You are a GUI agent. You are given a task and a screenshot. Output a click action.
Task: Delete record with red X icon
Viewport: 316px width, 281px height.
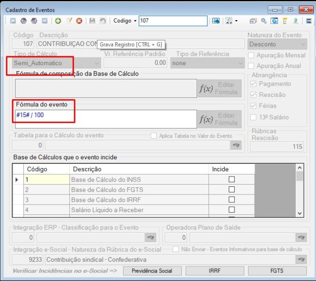[x=79, y=21]
